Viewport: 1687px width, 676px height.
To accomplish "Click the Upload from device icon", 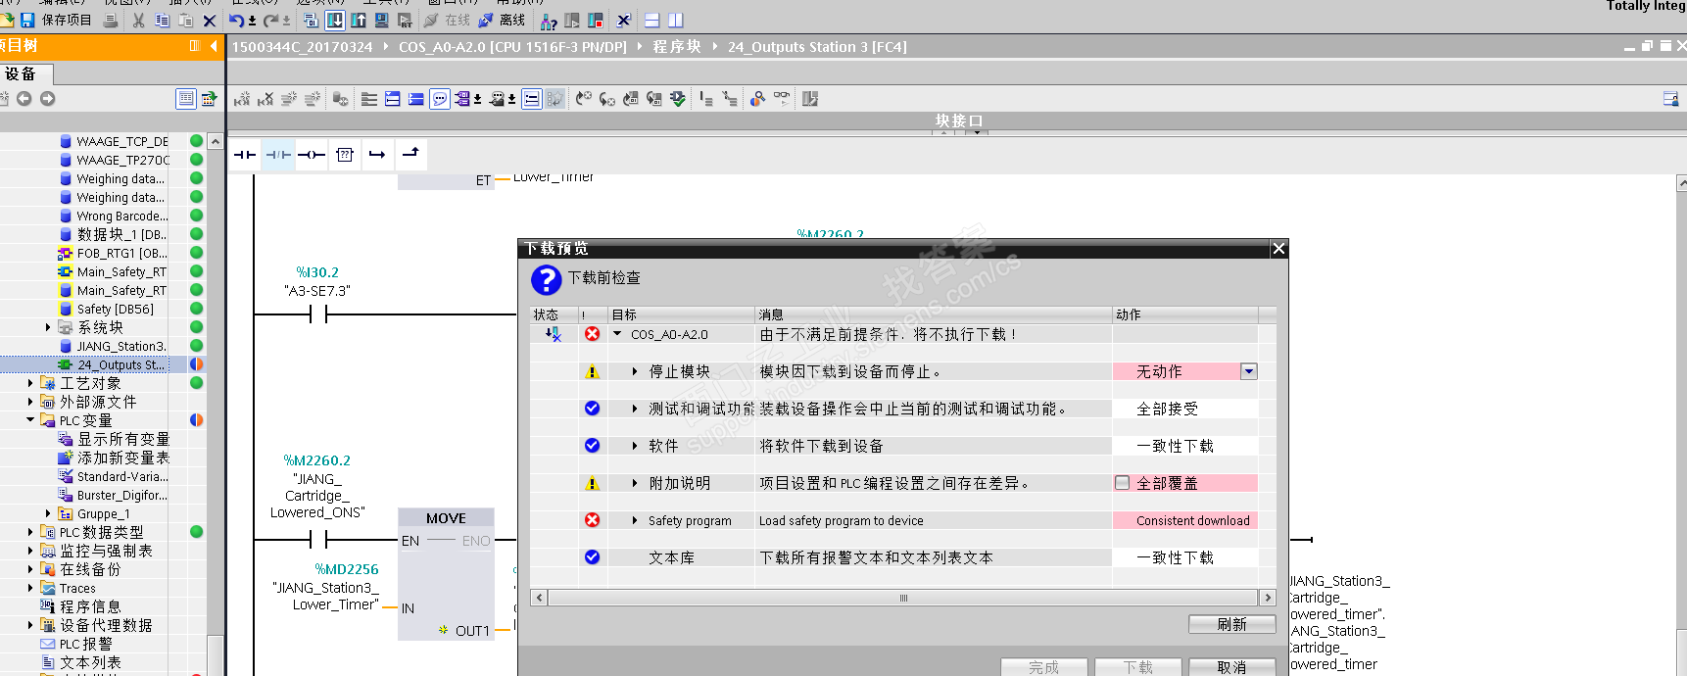I will (359, 21).
